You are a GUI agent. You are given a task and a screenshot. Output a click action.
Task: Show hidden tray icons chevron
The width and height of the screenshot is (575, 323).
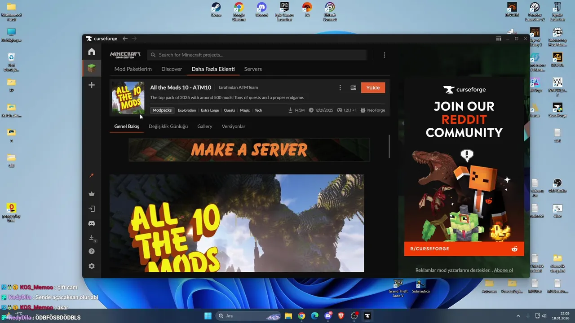point(518,316)
